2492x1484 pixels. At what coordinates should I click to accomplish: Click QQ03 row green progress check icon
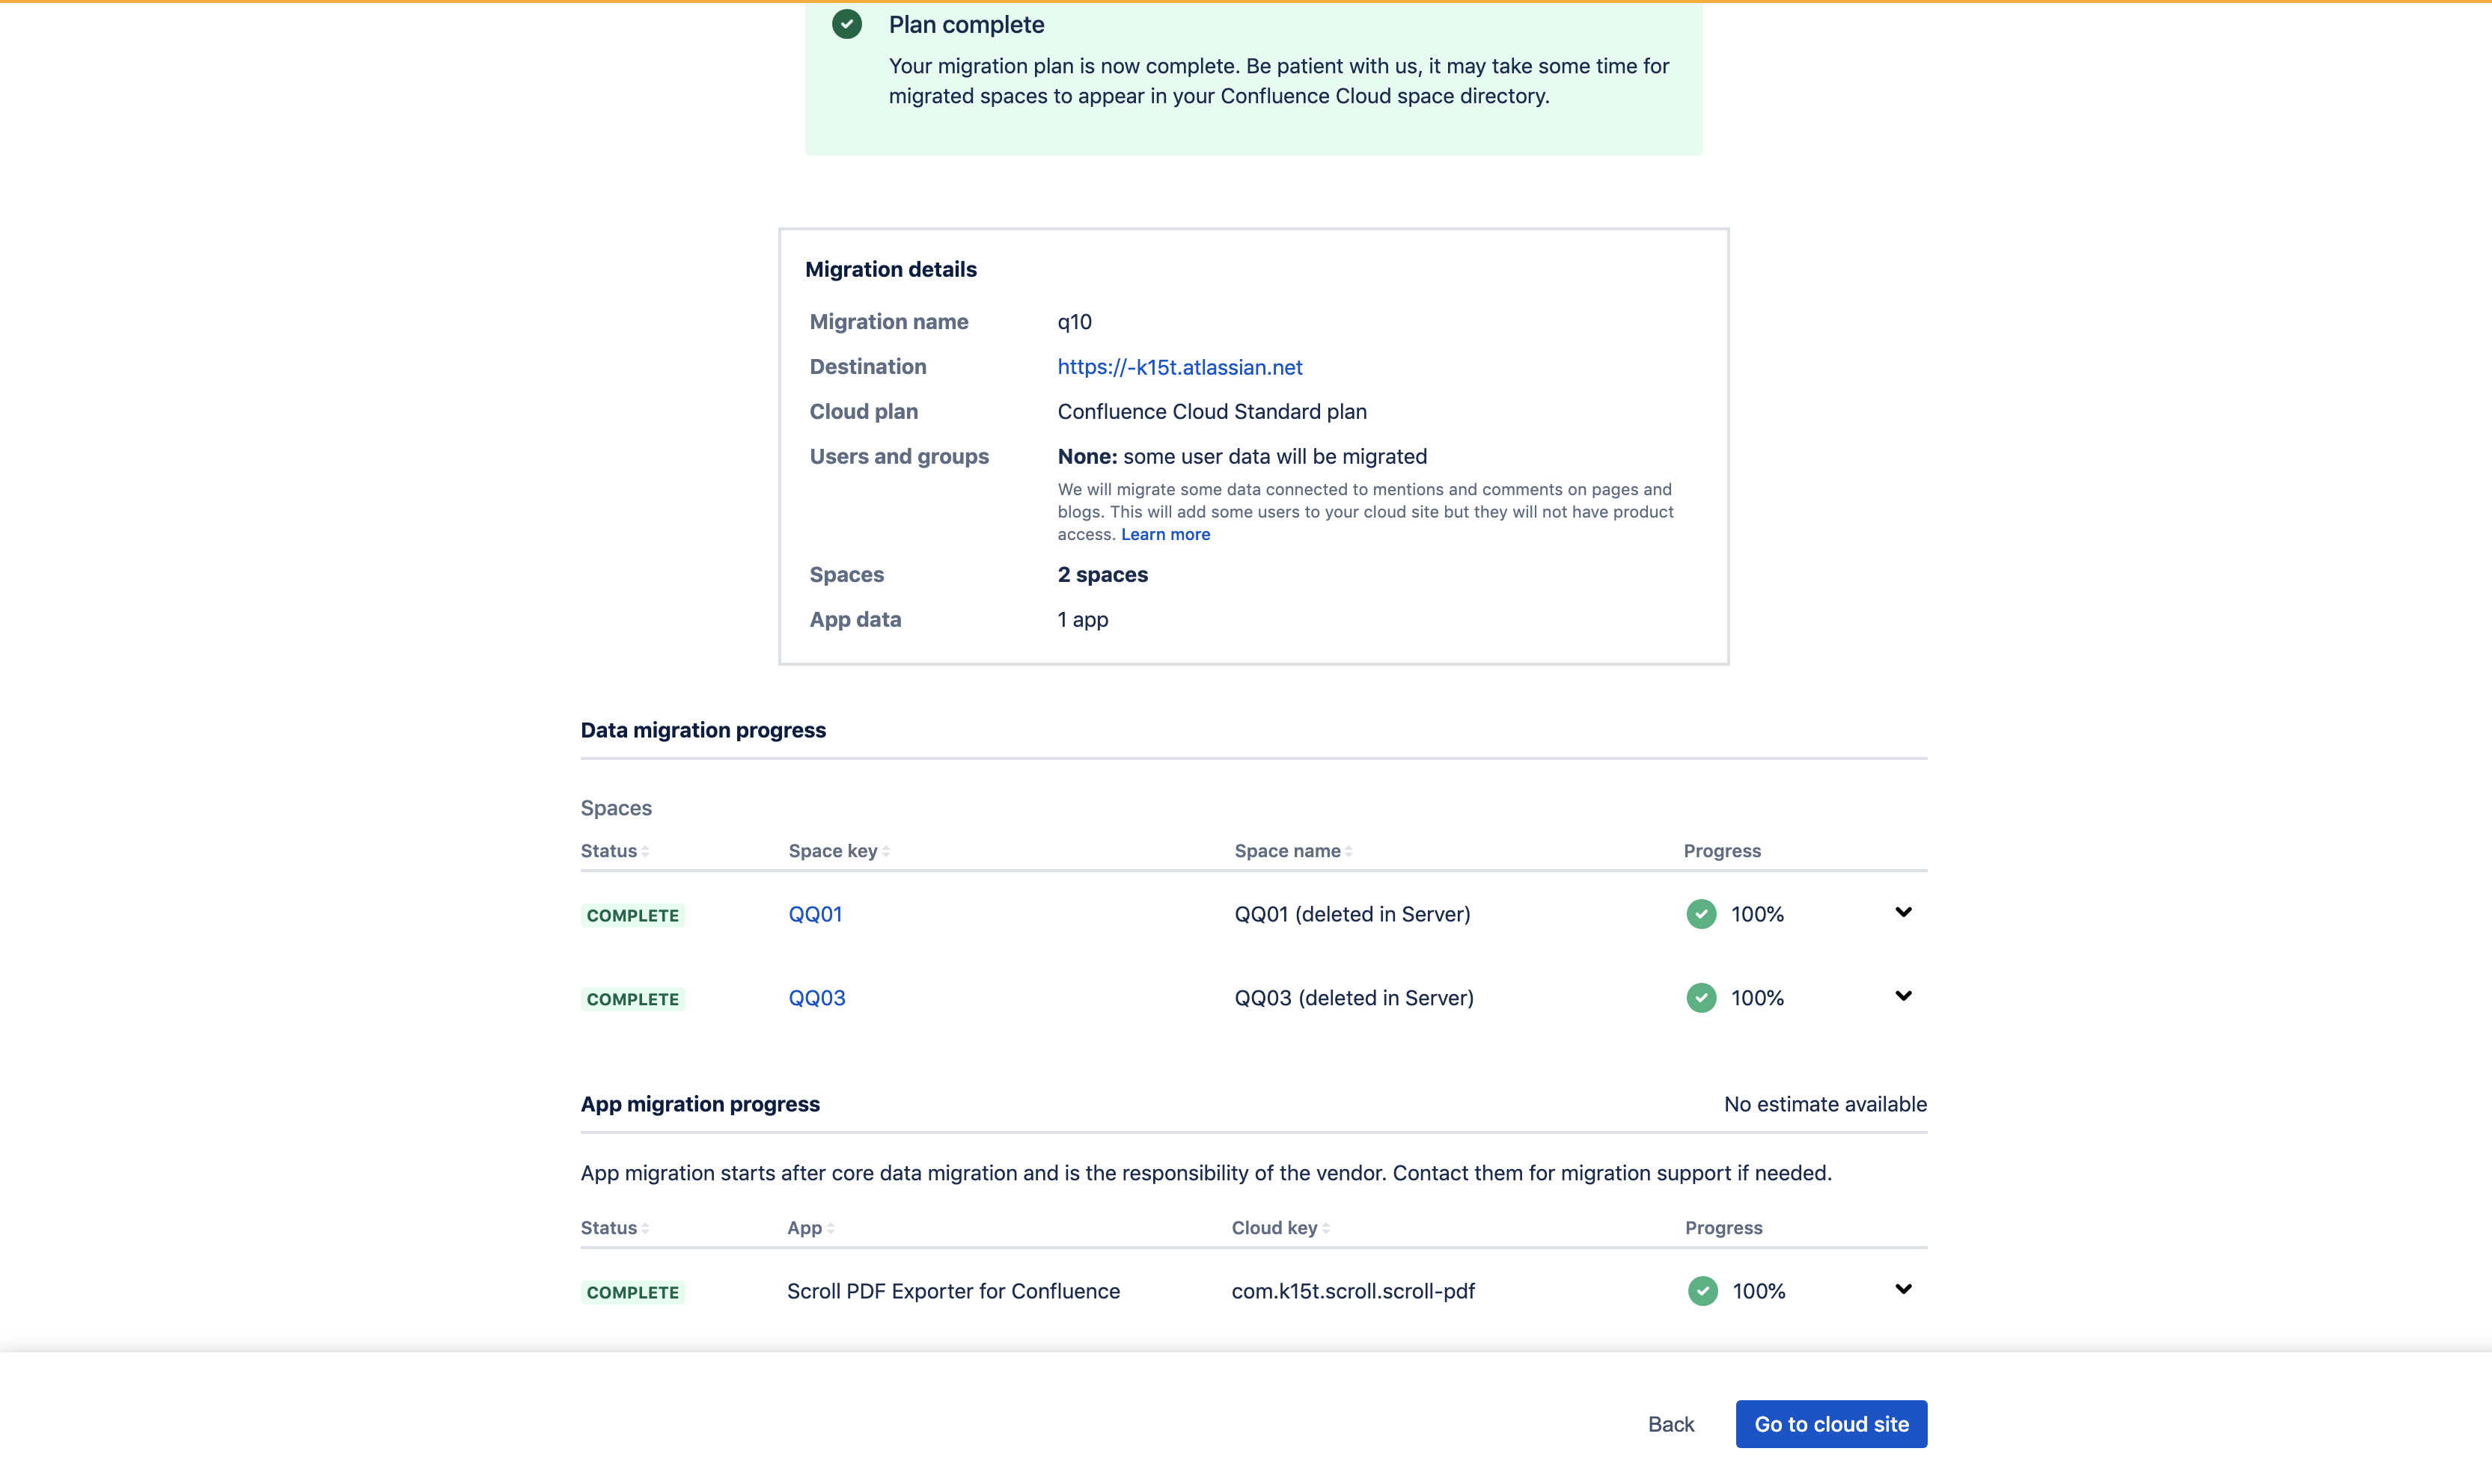pos(1701,998)
